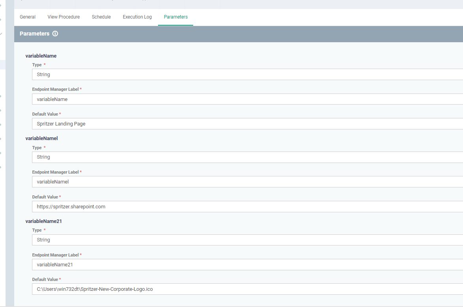Open the General tab
Image resolution: width=463 pixels, height=307 pixels.
[x=28, y=17]
